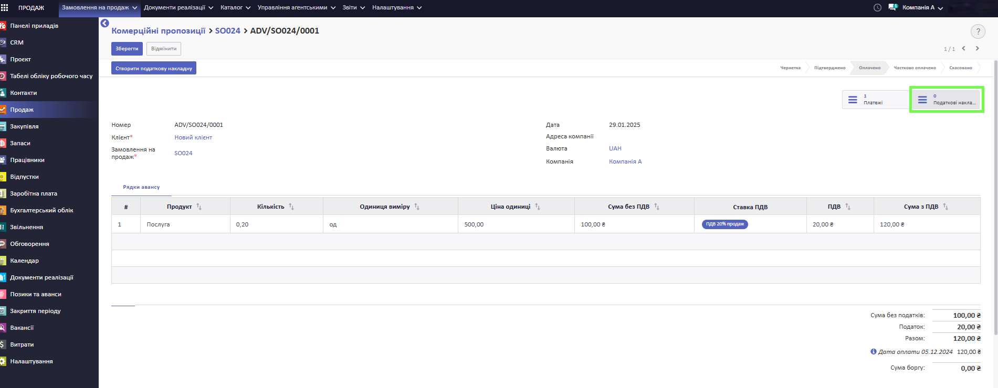The height and width of the screenshot is (388, 998).
Task: Click the Відмінити button
Action: [x=164, y=49]
